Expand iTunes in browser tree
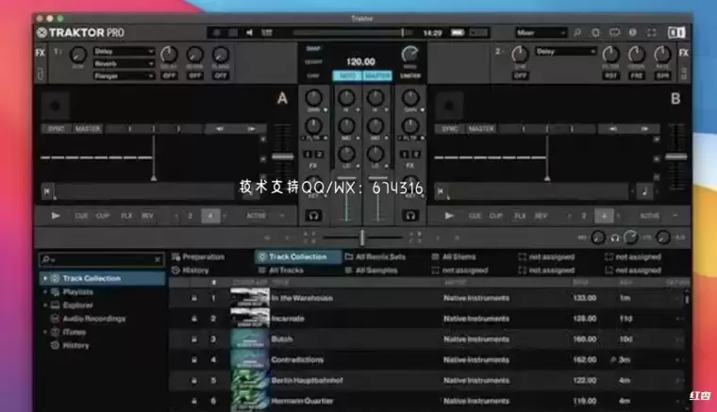Image resolution: width=717 pixels, height=412 pixels. [45, 332]
